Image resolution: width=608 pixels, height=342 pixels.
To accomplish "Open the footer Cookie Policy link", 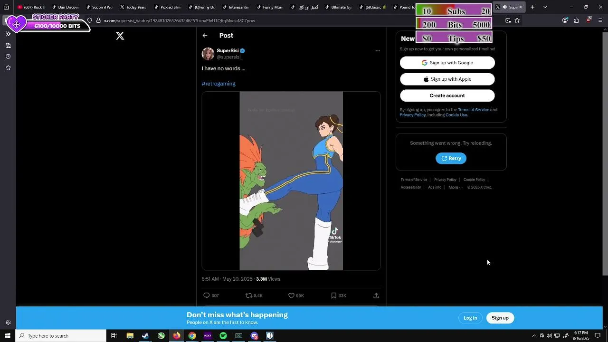I will [x=474, y=180].
